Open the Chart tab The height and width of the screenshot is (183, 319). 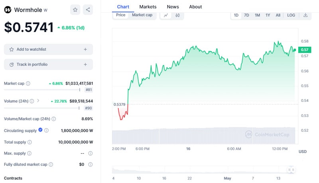point(123,7)
